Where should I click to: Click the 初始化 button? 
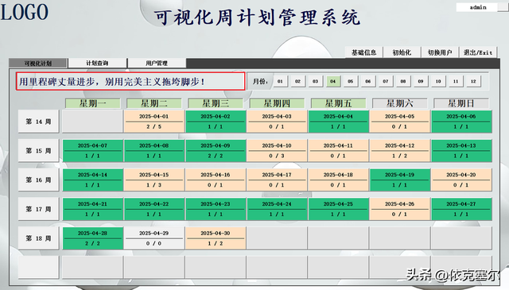tap(402, 52)
